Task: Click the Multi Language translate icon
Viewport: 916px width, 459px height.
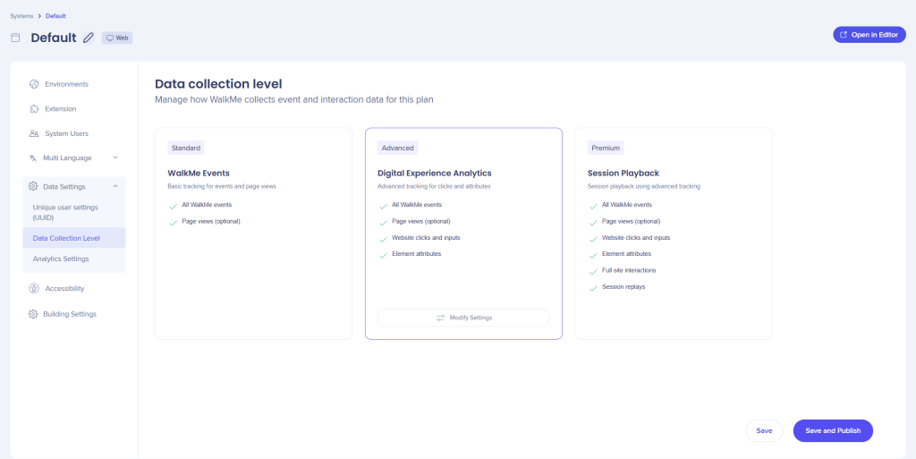Action: [x=33, y=158]
